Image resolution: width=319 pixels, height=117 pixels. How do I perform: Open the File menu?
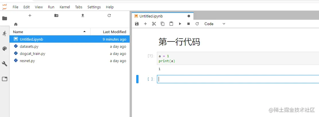point(16,7)
